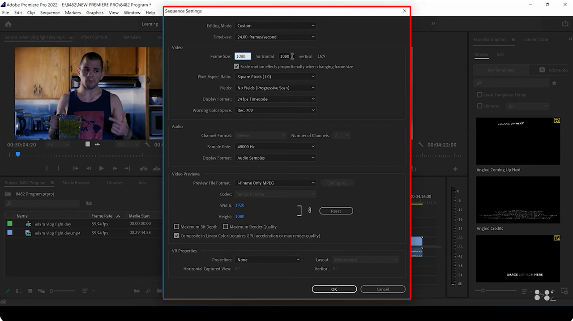Open video Display Format 24 fps Timecode dropdown
The width and height of the screenshot is (573, 321).
[275, 99]
